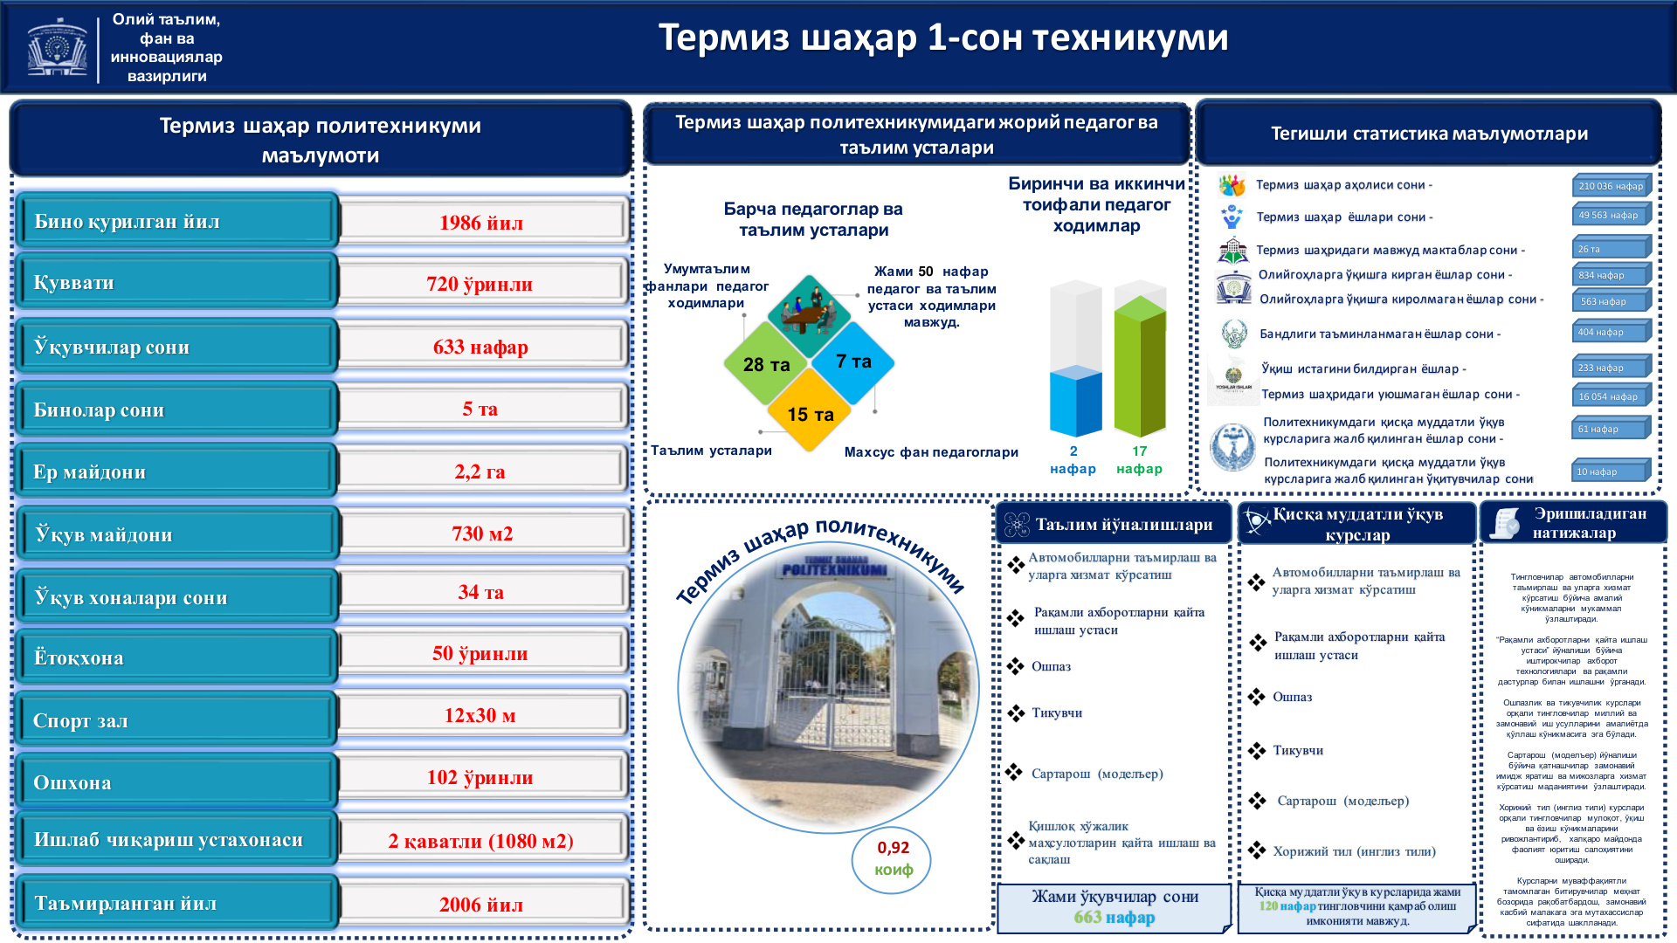Click the youth icon beside ёшлари сони

pyautogui.click(x=1232, y=217)
